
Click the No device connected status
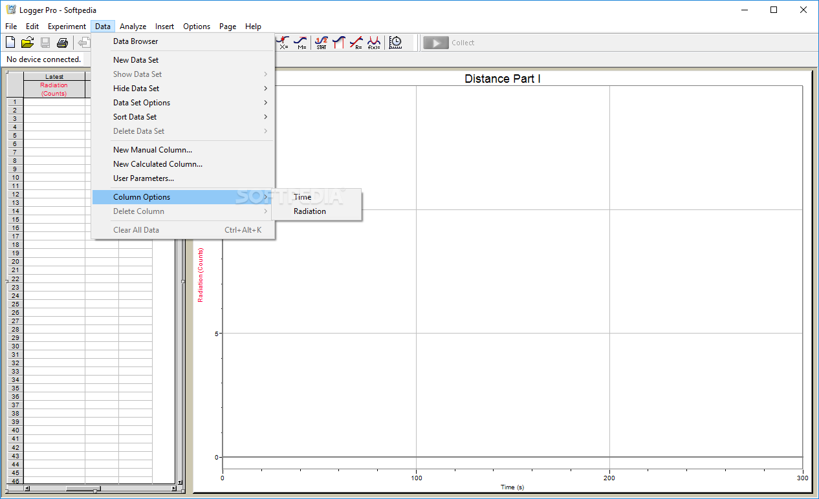pos(43,59)
